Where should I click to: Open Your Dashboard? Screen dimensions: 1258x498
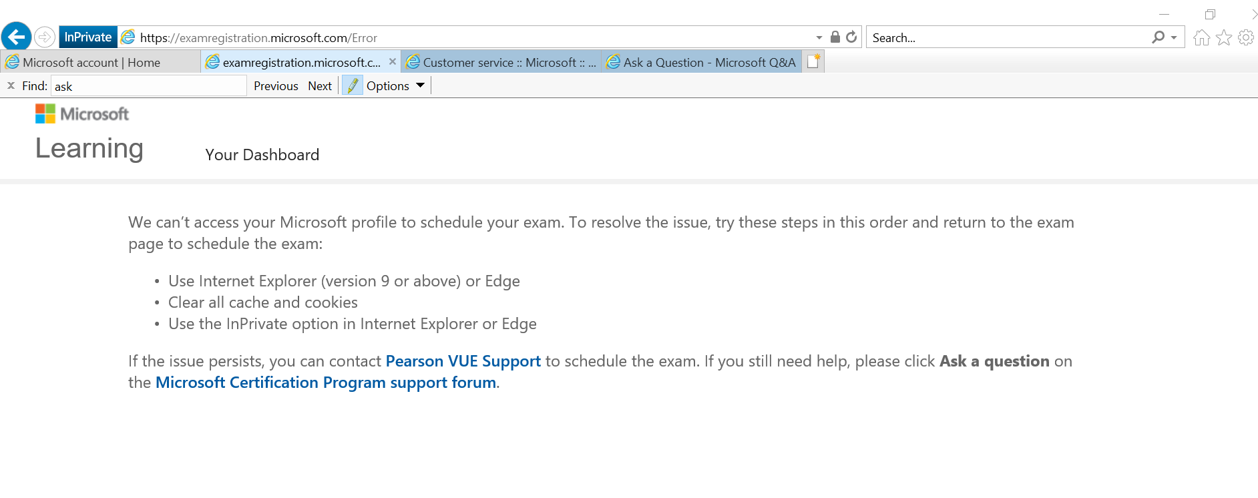click(262, 155)
